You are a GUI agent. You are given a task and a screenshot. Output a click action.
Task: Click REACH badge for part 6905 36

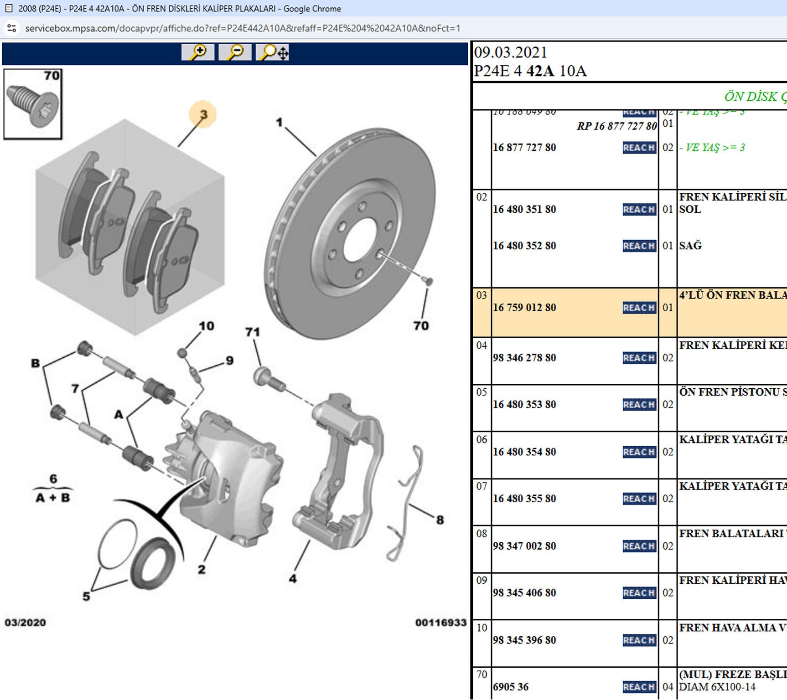639,687
